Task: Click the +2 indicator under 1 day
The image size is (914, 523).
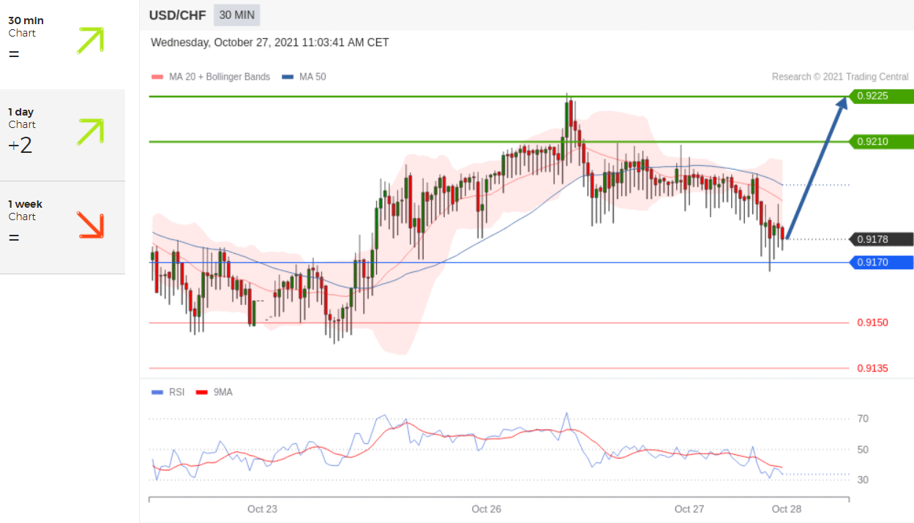Action: click(x=20, y=146)
